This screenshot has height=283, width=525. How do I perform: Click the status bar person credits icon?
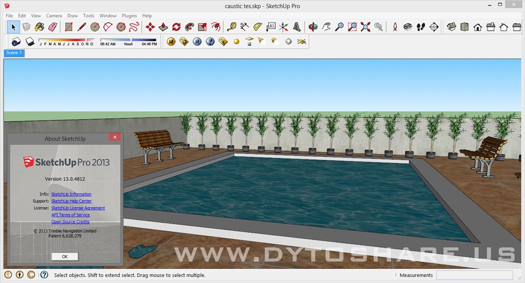pyautogui.click(x=20, y=275)
